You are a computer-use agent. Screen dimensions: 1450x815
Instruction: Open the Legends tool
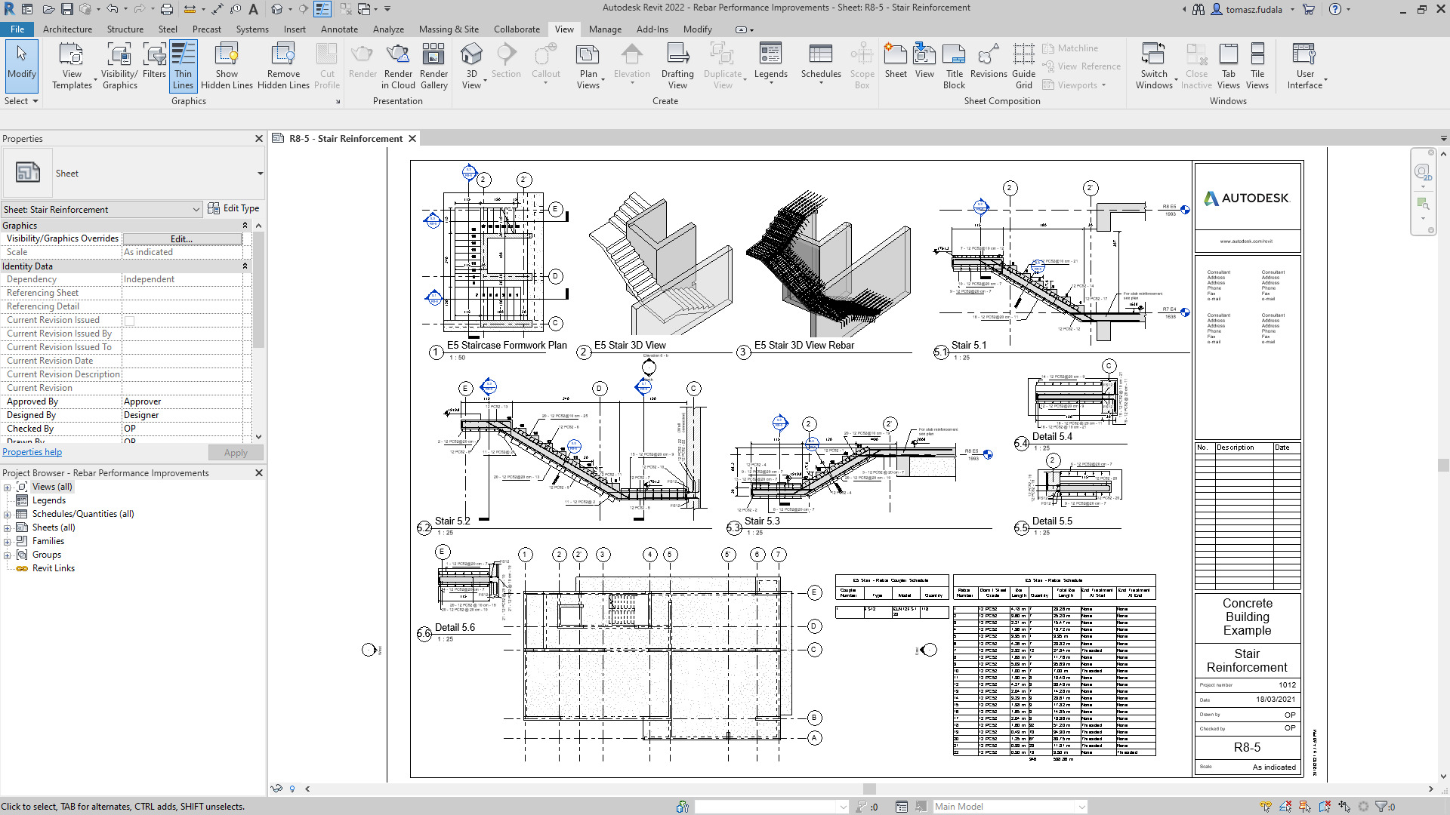[770, 62]
